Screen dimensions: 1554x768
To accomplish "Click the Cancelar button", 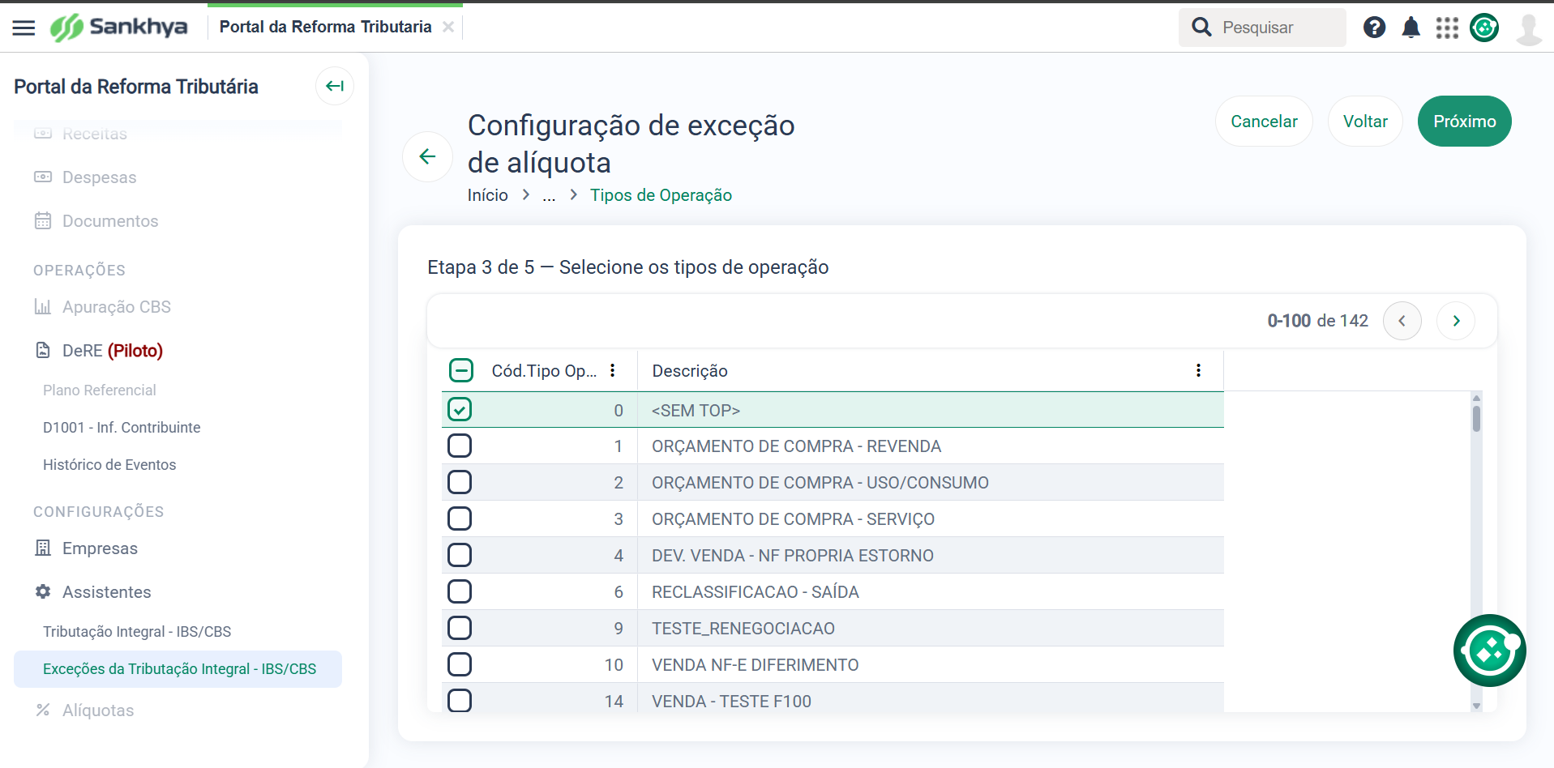I will tap(1264, 122).
